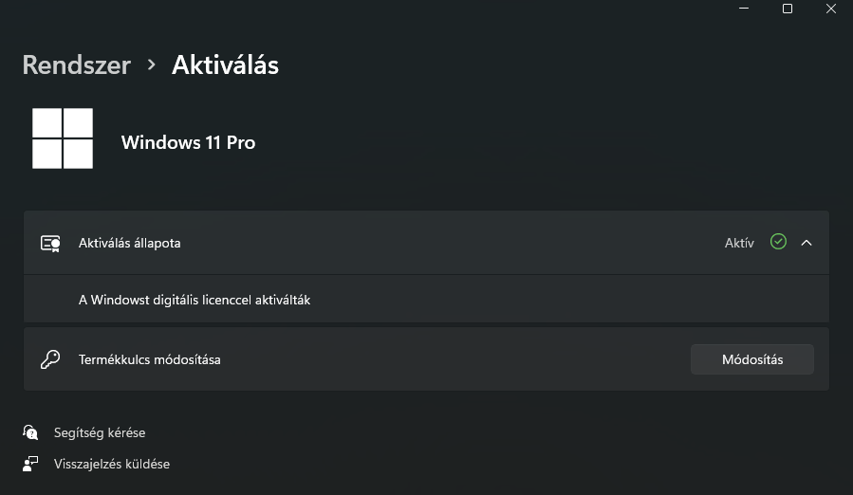The image size is (853, 495).
Task: Maximize the Settings window
Action: pyautogui.click(x=788, y=9)
